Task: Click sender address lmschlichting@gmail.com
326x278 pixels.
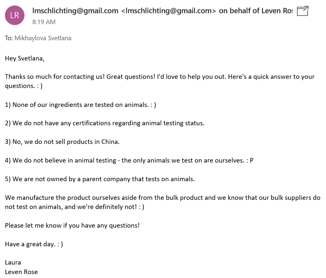Action: point(75,10)
